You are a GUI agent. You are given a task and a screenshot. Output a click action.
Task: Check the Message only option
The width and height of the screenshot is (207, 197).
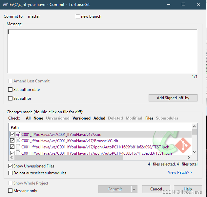[x=10, y=190]
